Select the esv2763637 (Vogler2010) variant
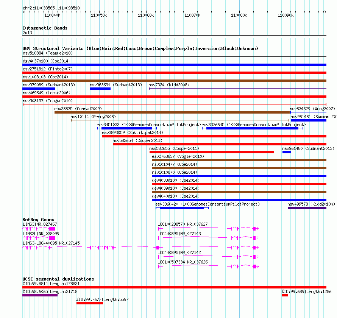This screenshot has width=337, height=318. tap(239, 160)
